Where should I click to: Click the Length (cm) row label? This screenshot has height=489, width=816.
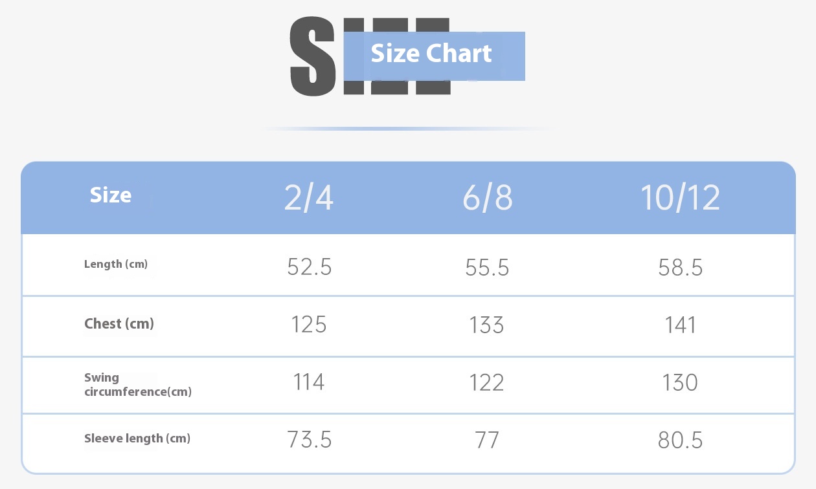(x=116, y=264)
